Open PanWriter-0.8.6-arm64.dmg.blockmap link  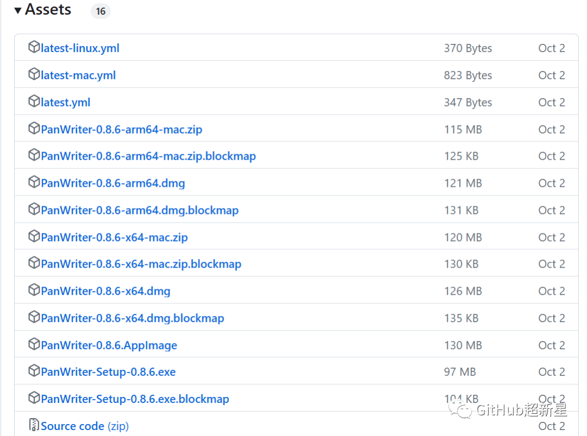(x=140, y=210)
